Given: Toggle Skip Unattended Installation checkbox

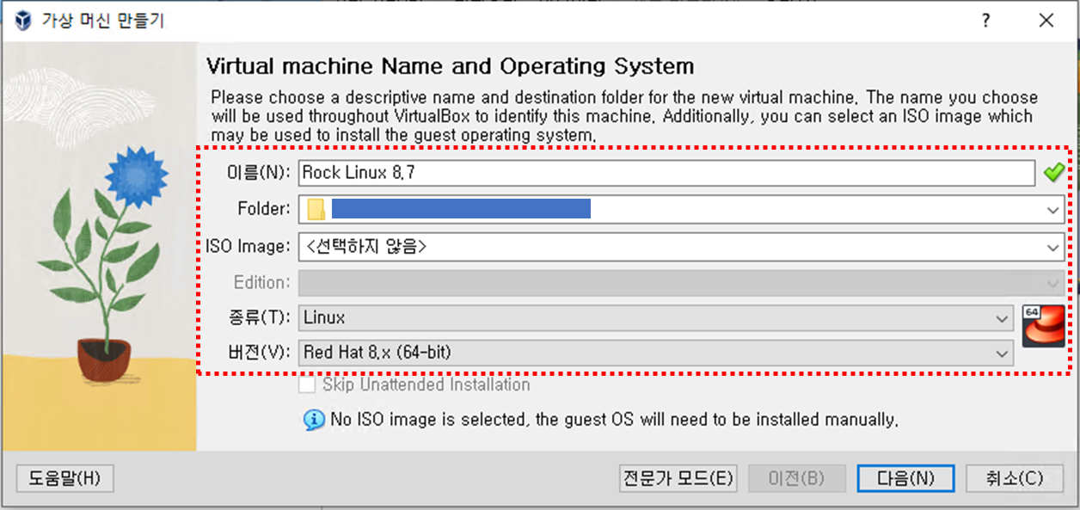Looking at the screenshot, I should (307, 385).
